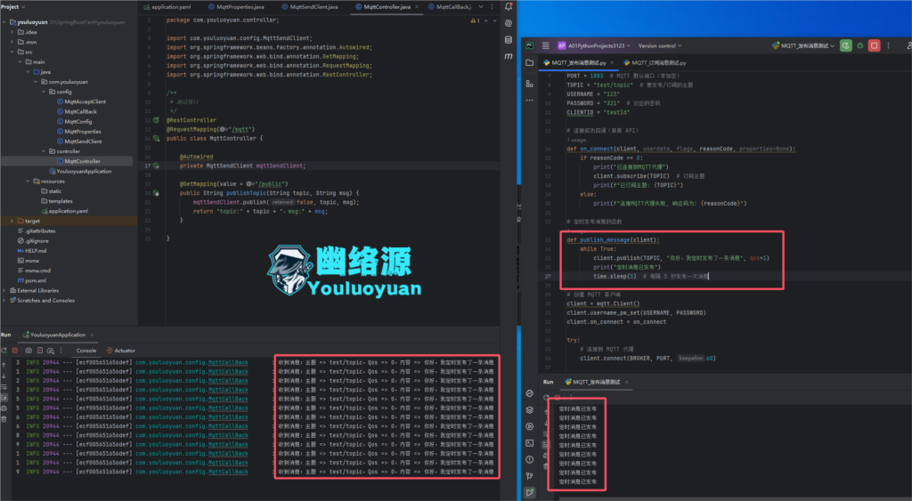Screen dimensions: 912x501
Task: Open more options in IntelliJ Run toolbar
Action: click(x=61, y=351)
